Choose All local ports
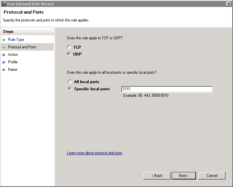This screenshot has height=187, width=233. pos(70,82)
